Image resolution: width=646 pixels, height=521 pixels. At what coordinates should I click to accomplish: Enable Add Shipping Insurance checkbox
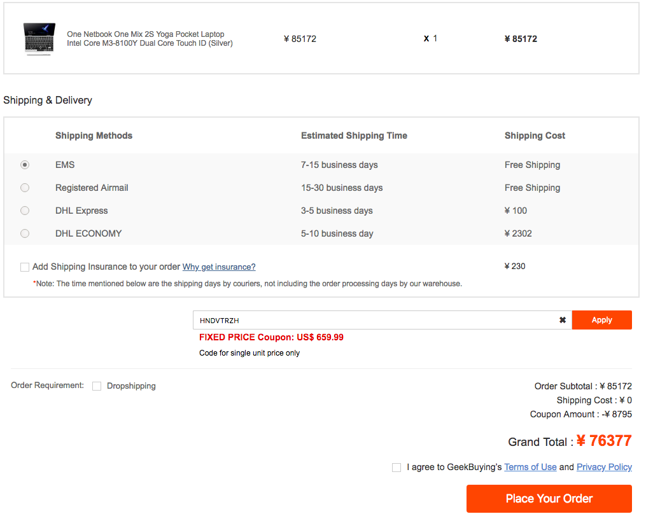click(25, 267)
